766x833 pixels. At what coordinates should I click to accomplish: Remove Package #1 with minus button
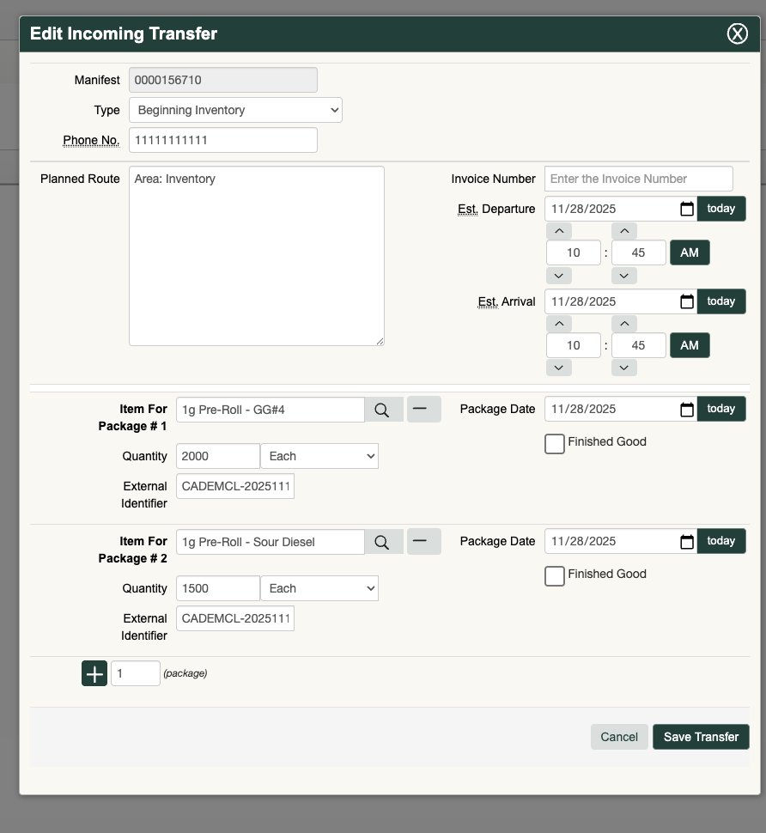click(423, 410)
